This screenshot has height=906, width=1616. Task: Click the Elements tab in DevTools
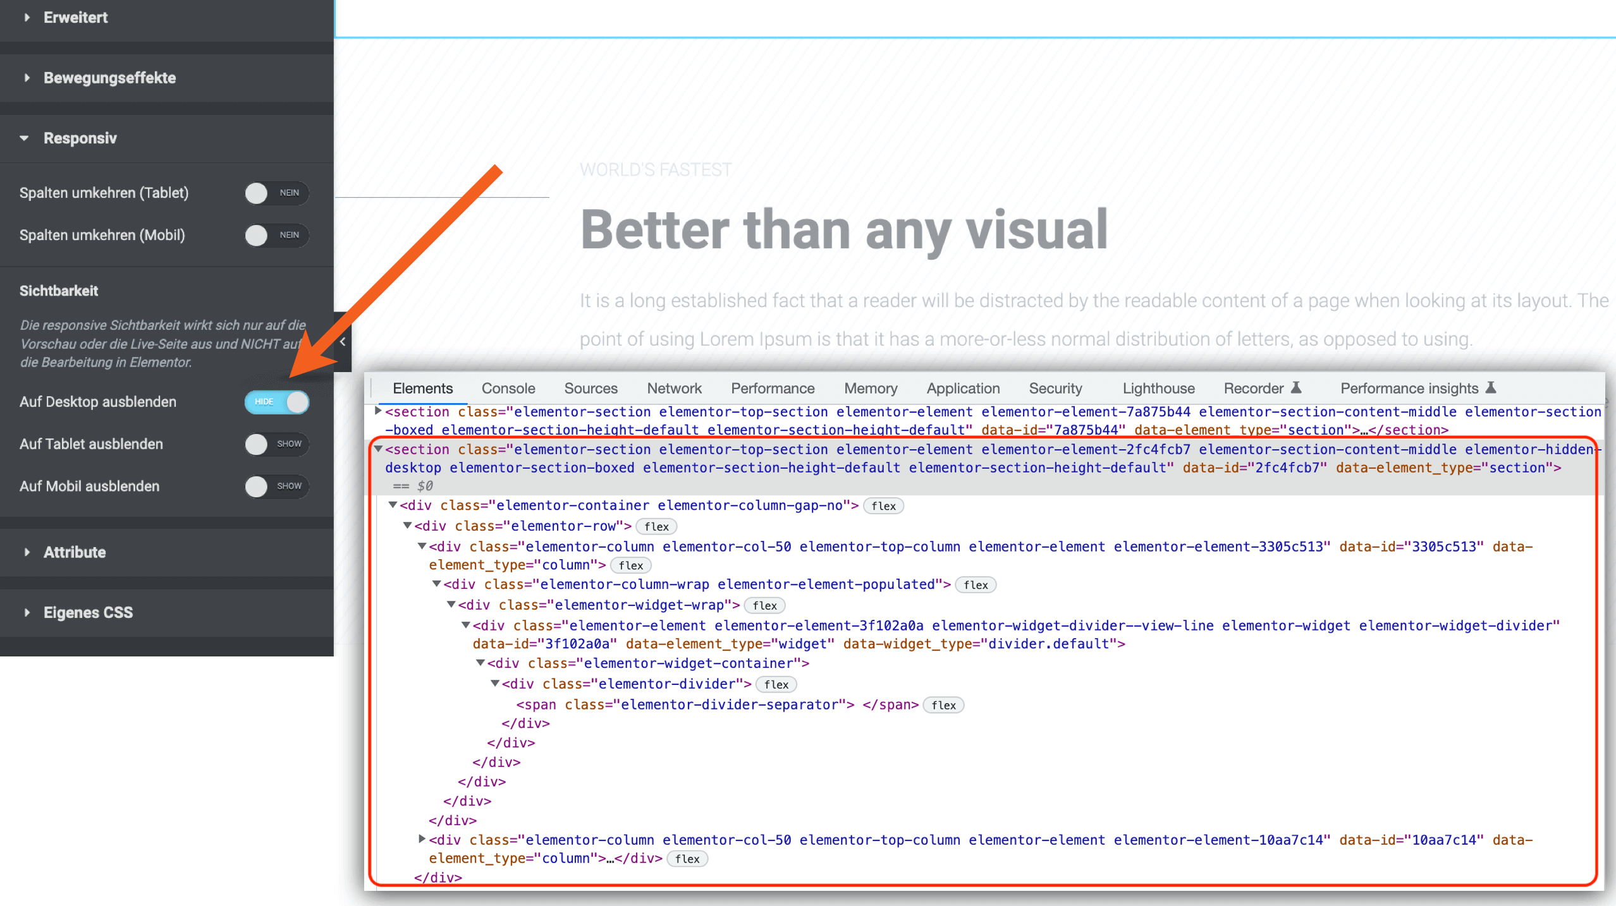tap(423, 387)
